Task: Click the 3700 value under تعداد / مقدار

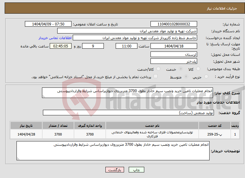Action: [58, 134]
